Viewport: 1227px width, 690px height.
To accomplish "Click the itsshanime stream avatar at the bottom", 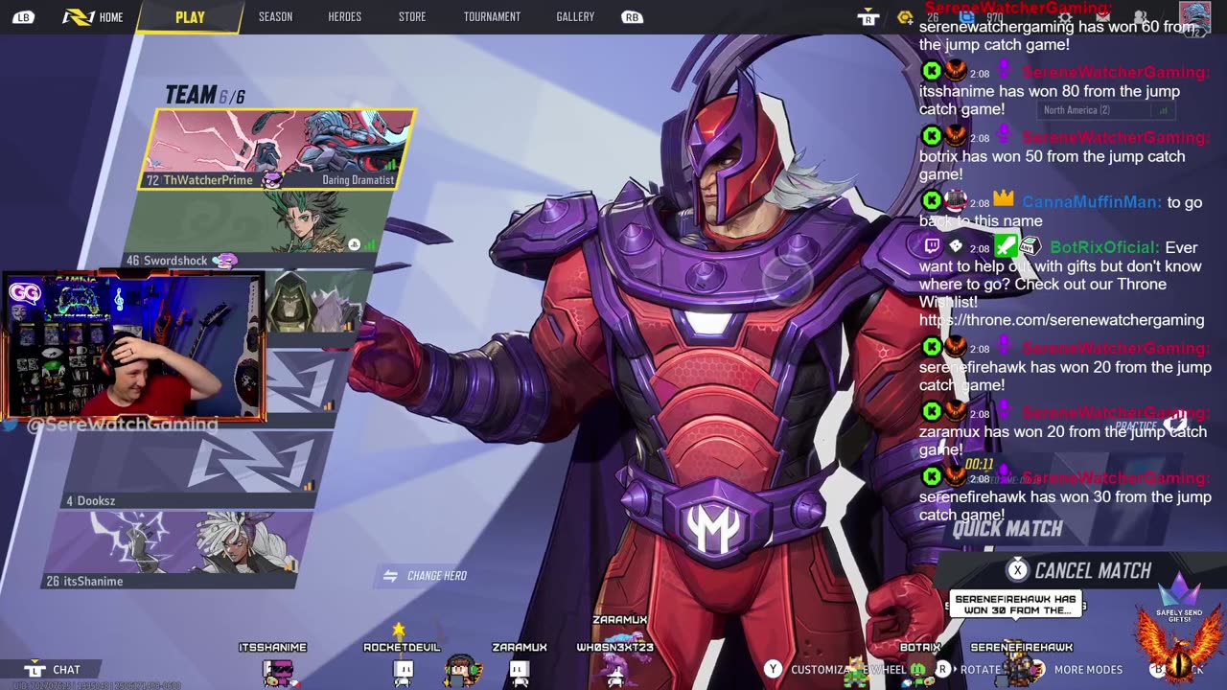I will [277, 673].
